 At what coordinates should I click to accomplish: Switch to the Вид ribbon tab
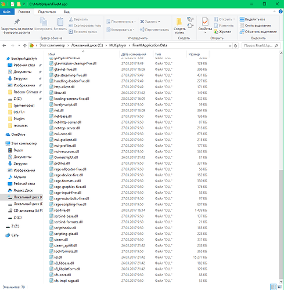[x=67, y=12]
